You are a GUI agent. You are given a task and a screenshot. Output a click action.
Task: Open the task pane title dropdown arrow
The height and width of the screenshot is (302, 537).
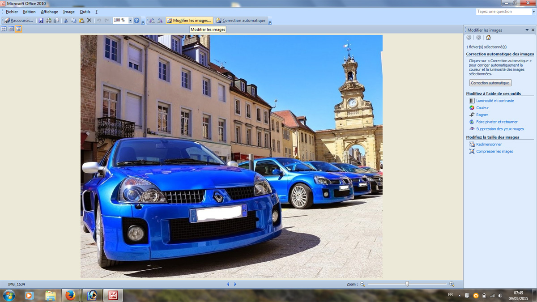[527, 30]
